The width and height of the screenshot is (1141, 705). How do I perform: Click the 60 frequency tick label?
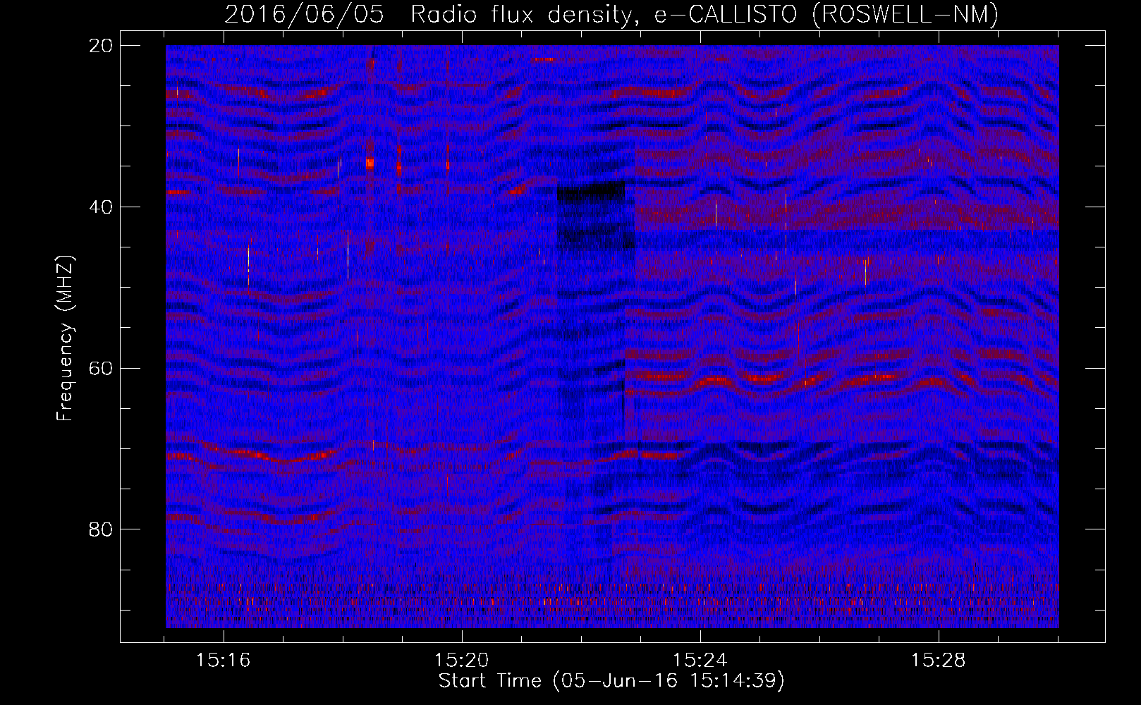(101, 368)
